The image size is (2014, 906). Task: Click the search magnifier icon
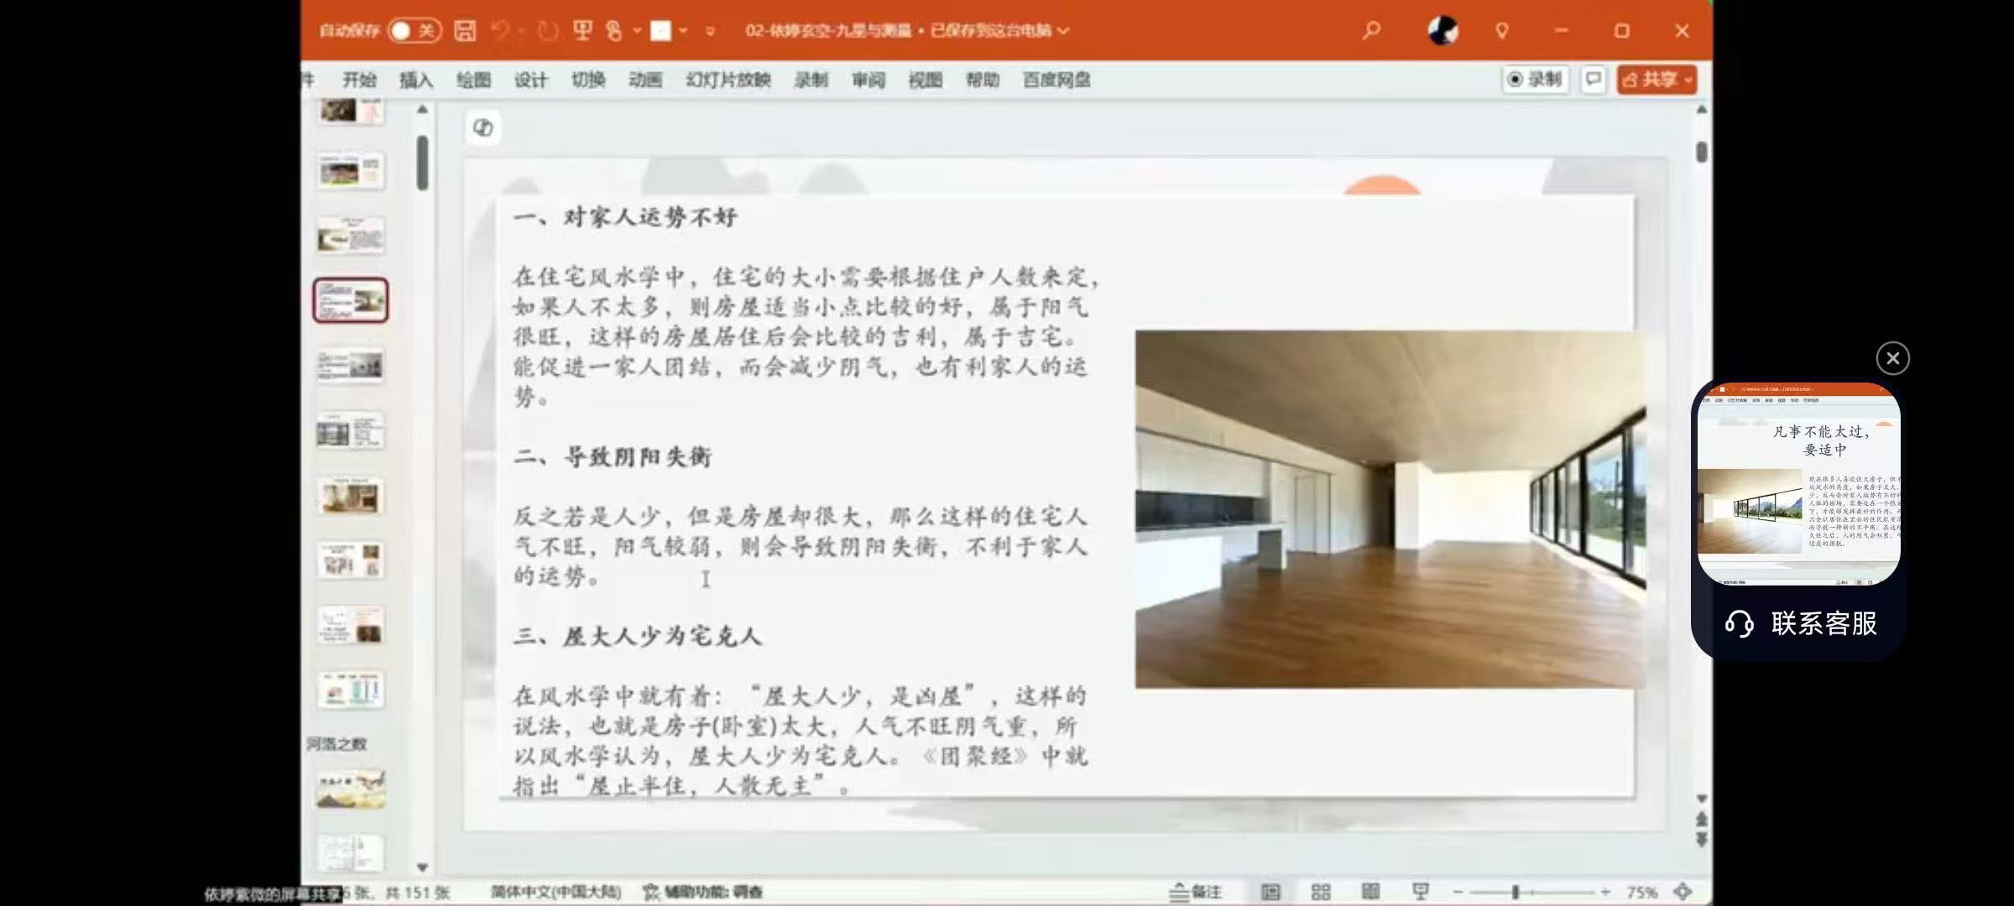point(1371,31)
